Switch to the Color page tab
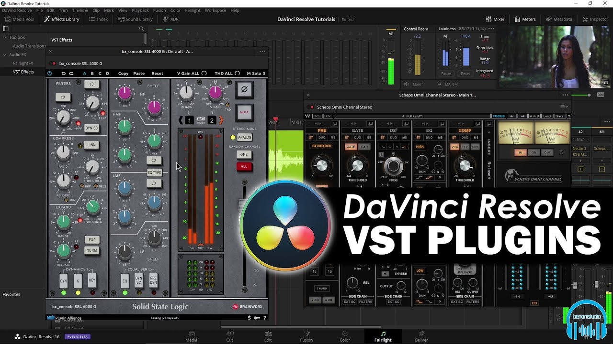613x344 pixels. click(345, 336)
